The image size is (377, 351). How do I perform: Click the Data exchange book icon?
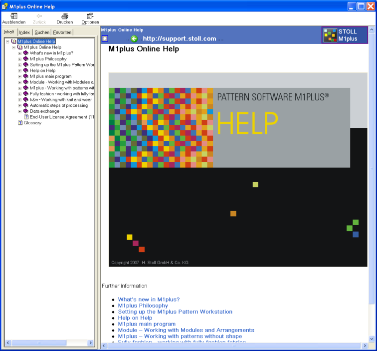coord(26,111)
